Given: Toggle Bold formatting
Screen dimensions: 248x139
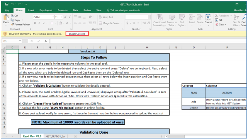Looking at the screenshot, I should tap(35, 23).
